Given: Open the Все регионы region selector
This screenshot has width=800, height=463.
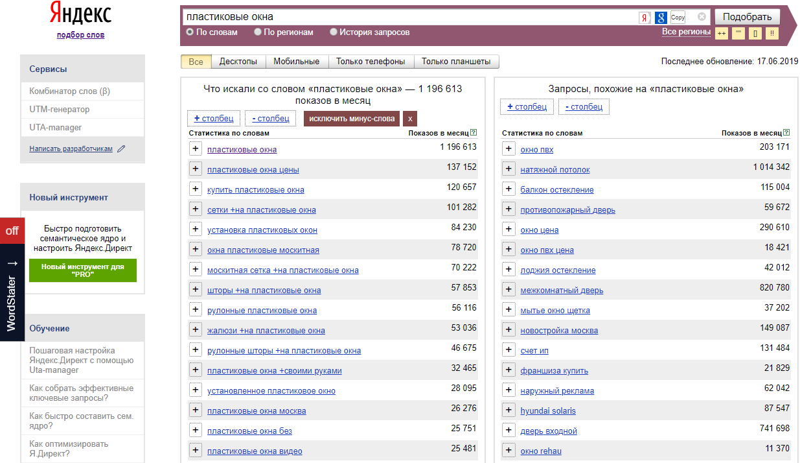Looking at the screenshot, I should click(686, 32).
